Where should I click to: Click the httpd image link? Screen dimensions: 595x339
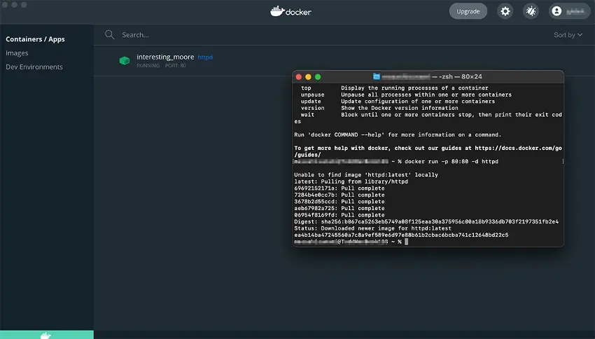click(x=205, y=57)
